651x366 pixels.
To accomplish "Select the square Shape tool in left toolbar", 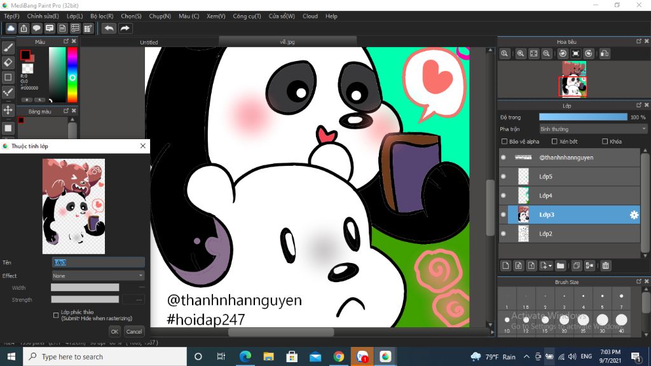I will click(x=8, y=77).
